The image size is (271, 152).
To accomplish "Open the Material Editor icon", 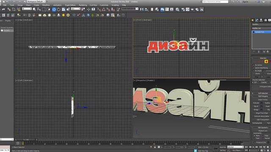I will point(177,9).
